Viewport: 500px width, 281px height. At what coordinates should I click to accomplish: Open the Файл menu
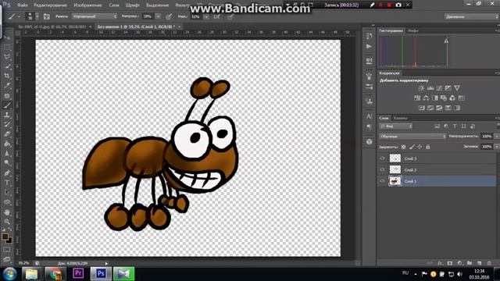pos(23,5)
